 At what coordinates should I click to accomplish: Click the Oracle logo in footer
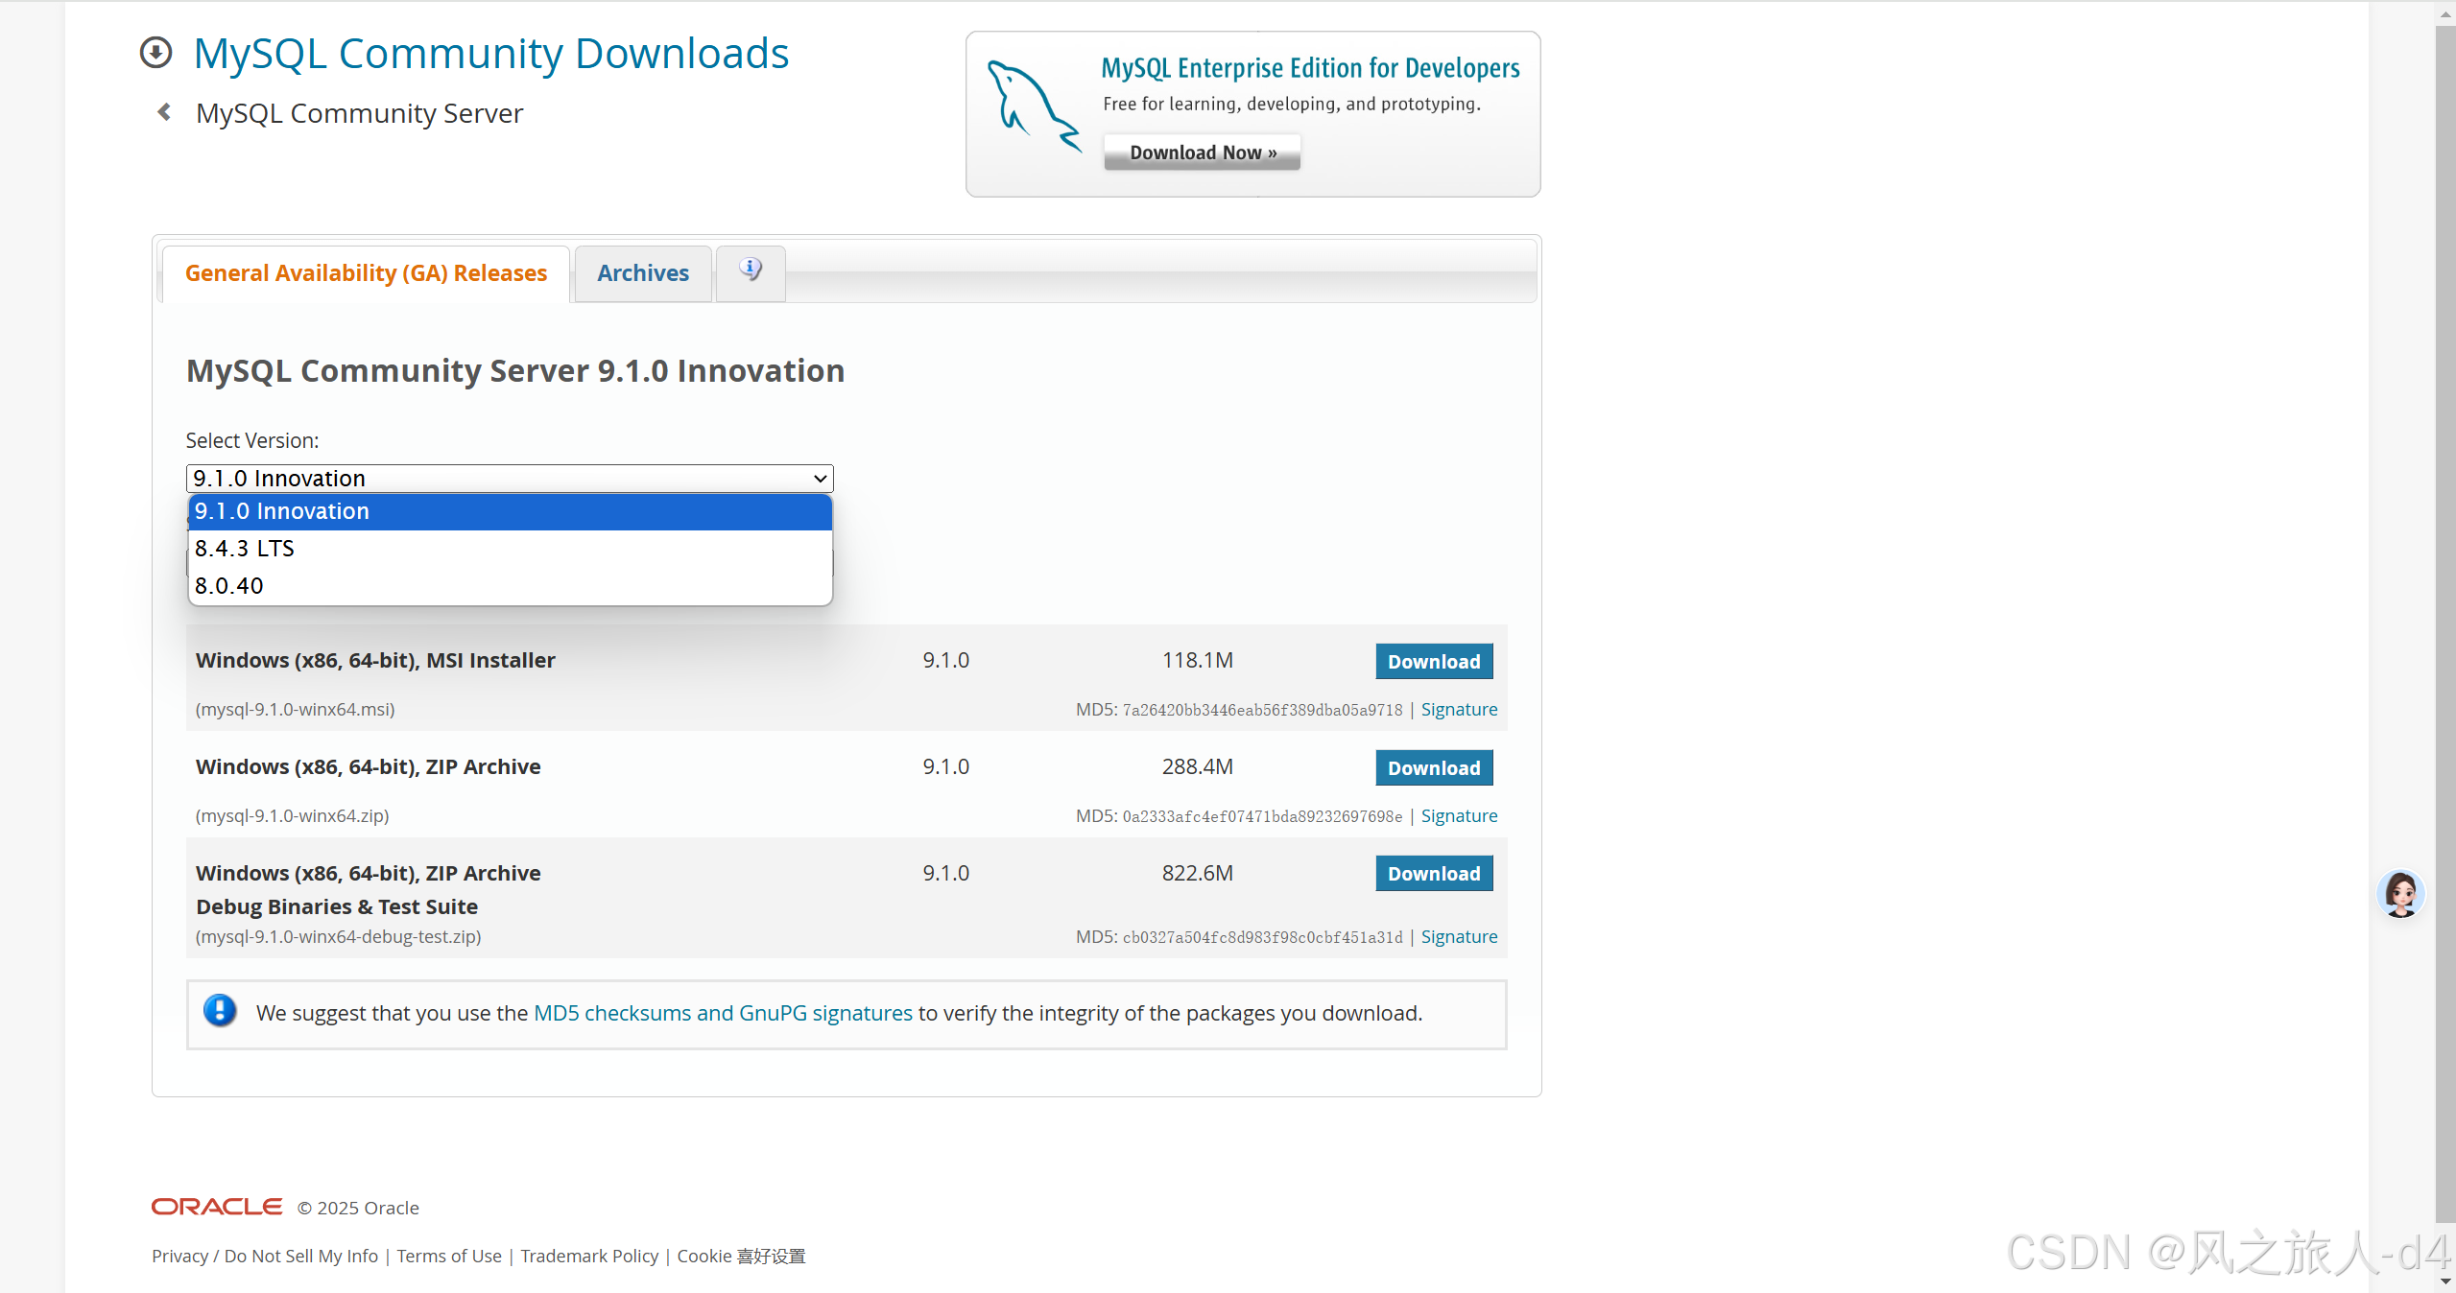click(x=217, y=1207)
